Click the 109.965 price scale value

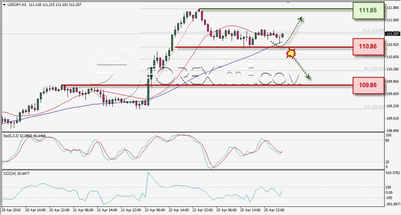coord(392,81)
